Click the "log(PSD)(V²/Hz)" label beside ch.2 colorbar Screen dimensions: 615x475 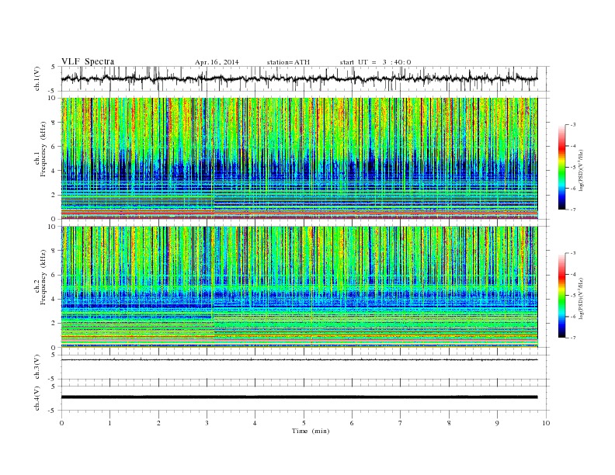tap(582, 298)
